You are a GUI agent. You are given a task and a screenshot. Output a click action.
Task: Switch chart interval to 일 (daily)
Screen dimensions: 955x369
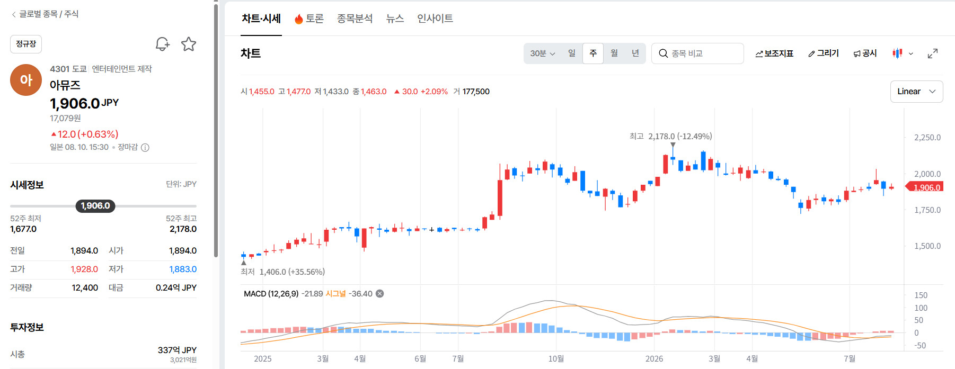coord(572,53)
